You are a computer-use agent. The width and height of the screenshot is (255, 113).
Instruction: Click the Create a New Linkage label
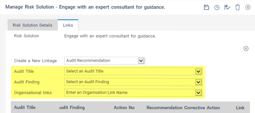(x=35, y=61)
